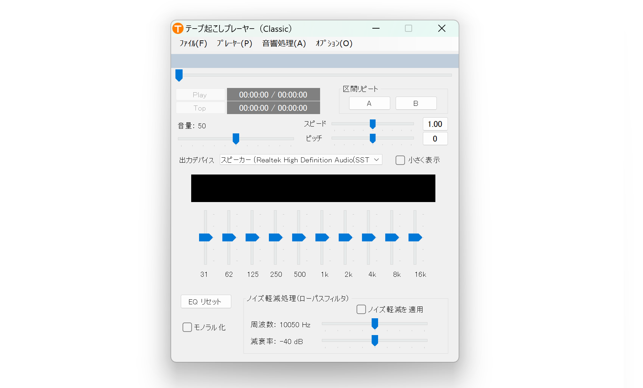Screen dimensions: 643x388
Task: Click the ピッチ slider thumb
Action: point(373,138)
